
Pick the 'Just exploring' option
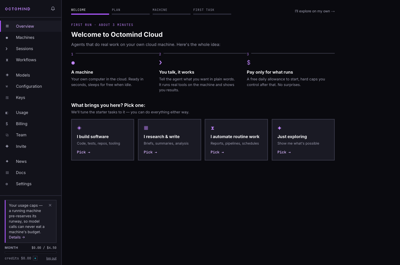point(303,140)
